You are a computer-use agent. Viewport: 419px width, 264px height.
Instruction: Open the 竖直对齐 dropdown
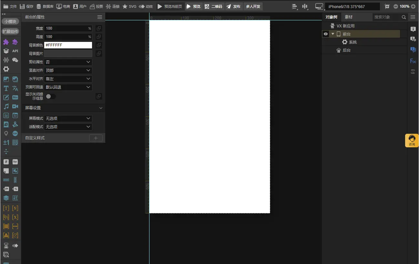[x=68, y=70]
